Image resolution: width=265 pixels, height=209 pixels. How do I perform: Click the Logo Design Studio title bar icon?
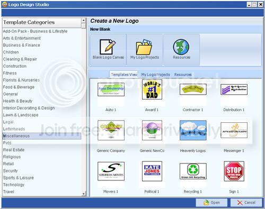pyautogui.click(x=4, y=4)
